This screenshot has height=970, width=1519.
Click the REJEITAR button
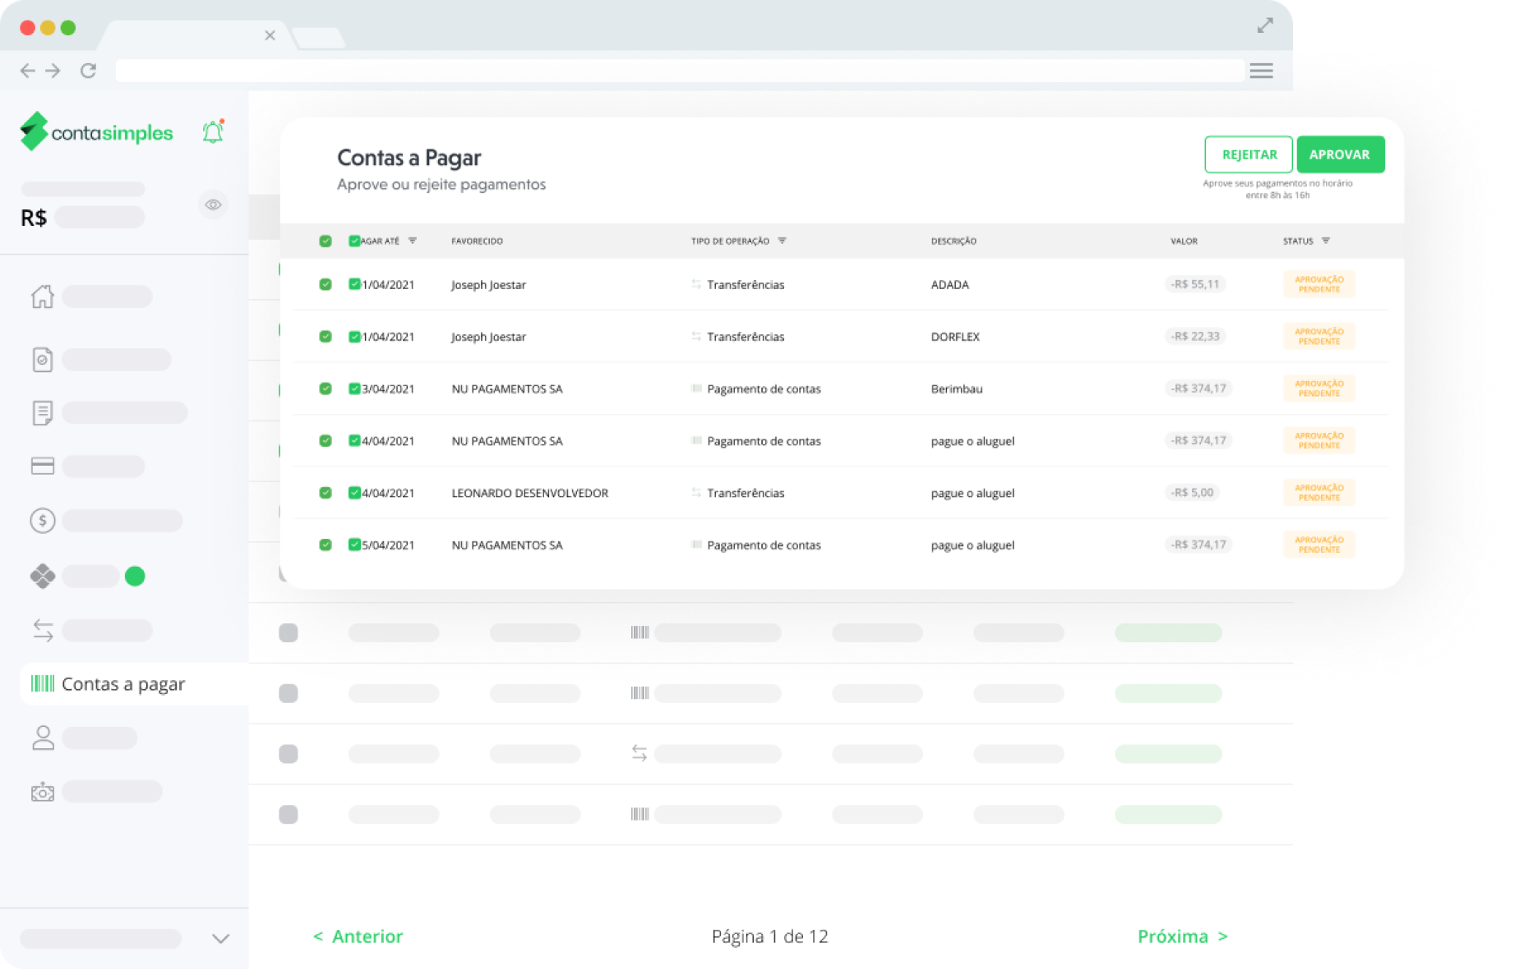coord(1249,154)
